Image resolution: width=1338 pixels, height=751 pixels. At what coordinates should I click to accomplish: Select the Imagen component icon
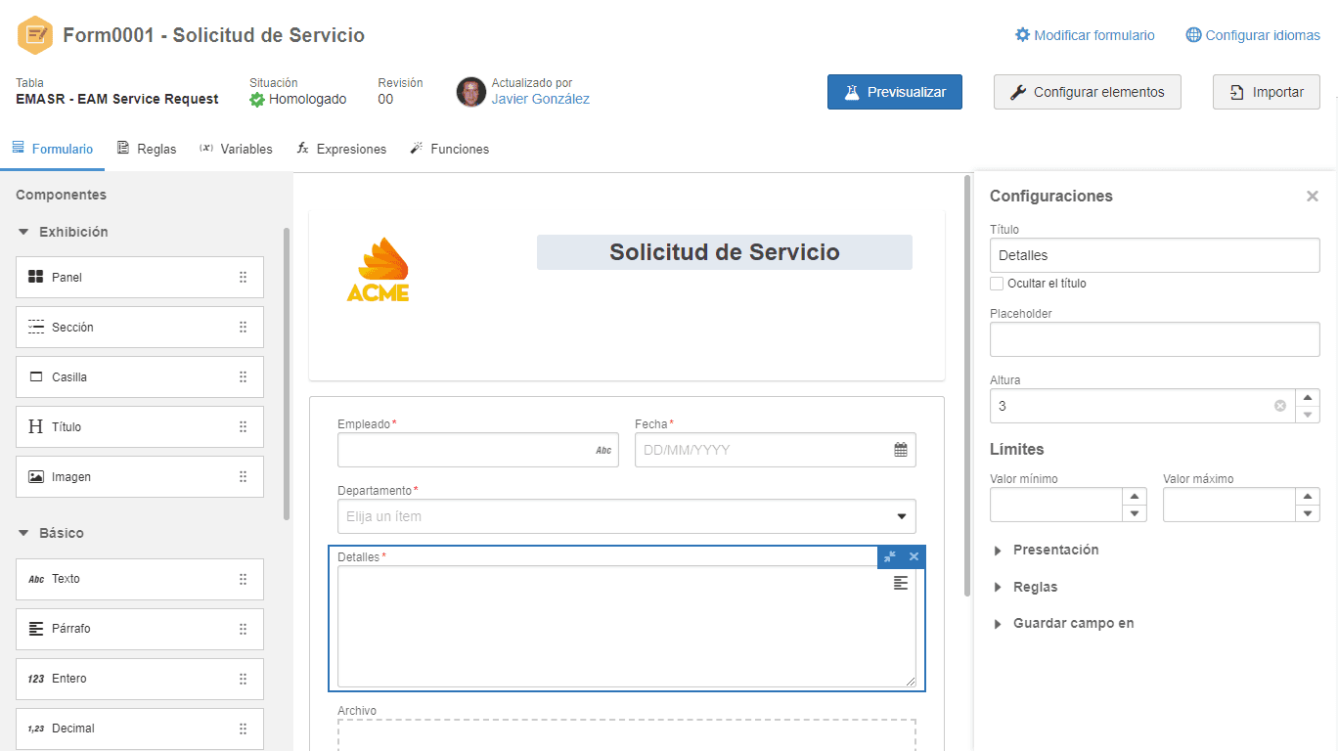[36, 476]
